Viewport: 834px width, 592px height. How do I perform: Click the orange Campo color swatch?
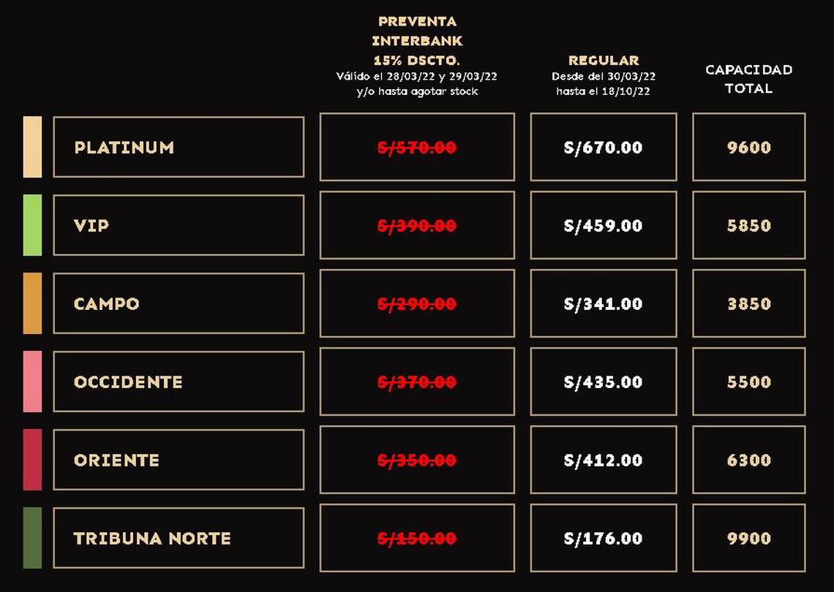[32, 303]
